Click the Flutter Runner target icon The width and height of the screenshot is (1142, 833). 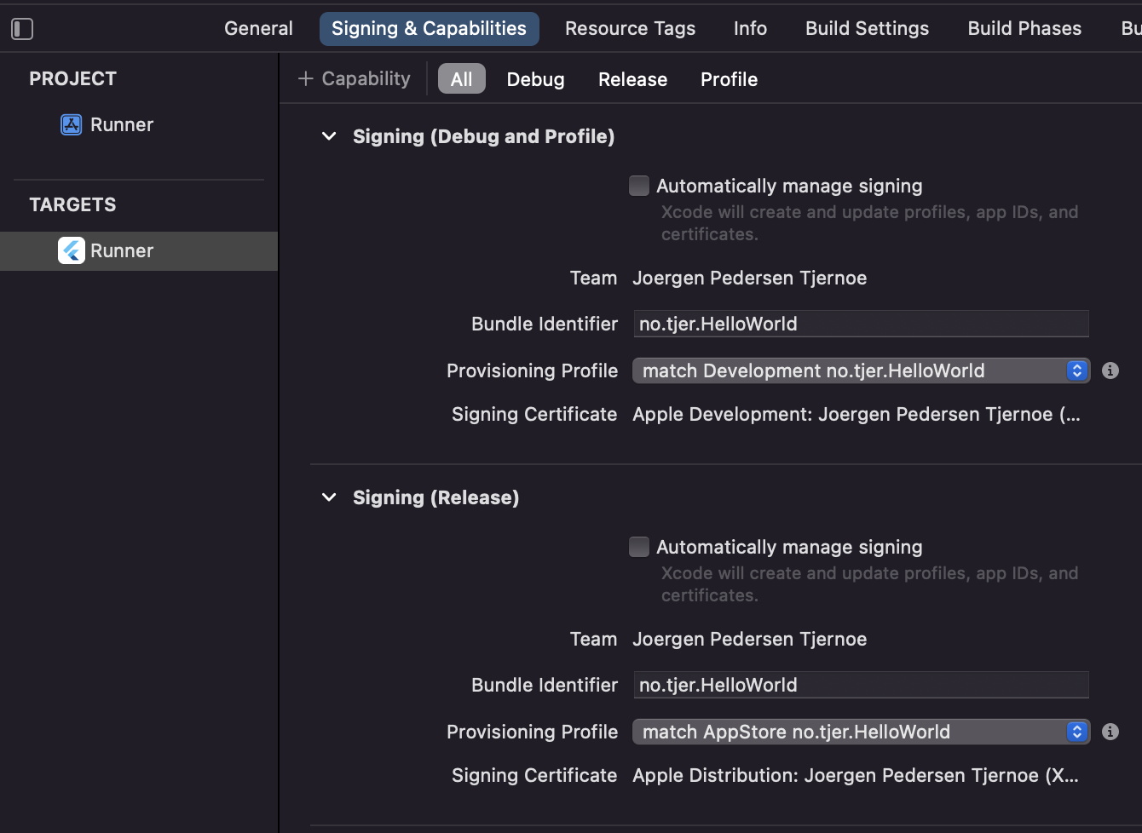[x=72, y=251]
